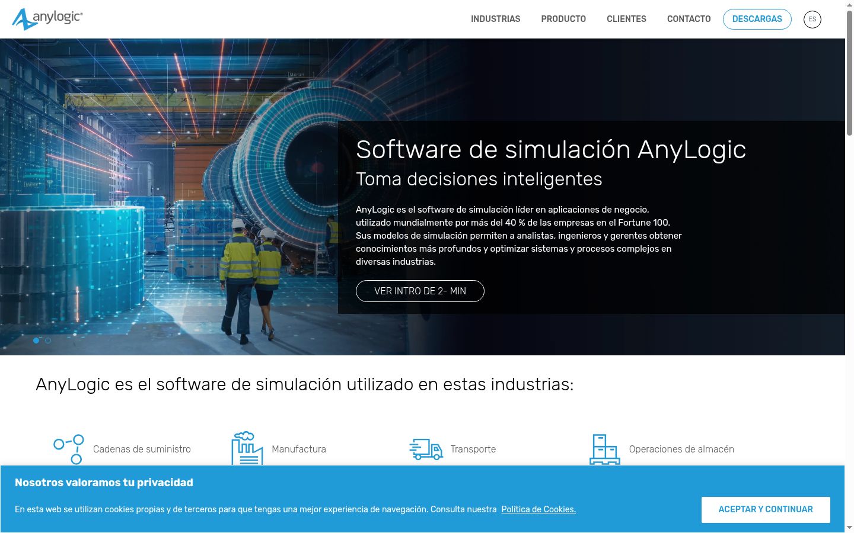Open Cadenas de suministro industry link
The image size is (854, 533).
click(142, 449)
